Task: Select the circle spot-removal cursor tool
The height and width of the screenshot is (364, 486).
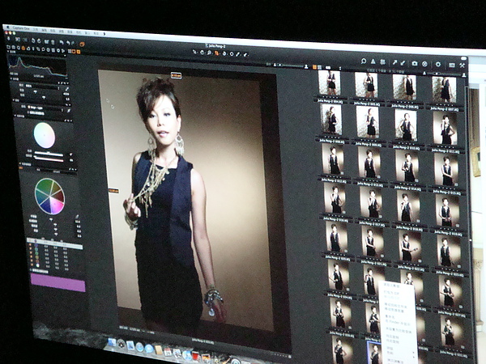Action: 232,54
